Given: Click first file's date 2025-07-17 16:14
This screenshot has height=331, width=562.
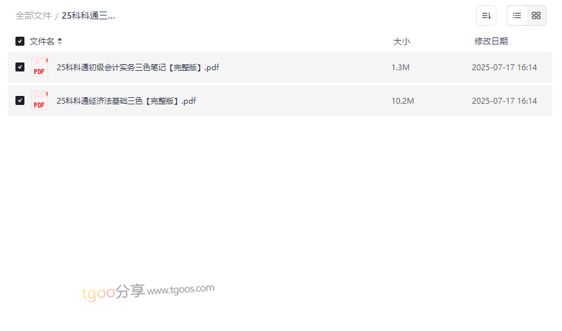Looking at the screenshot, I should coord(504,68).
